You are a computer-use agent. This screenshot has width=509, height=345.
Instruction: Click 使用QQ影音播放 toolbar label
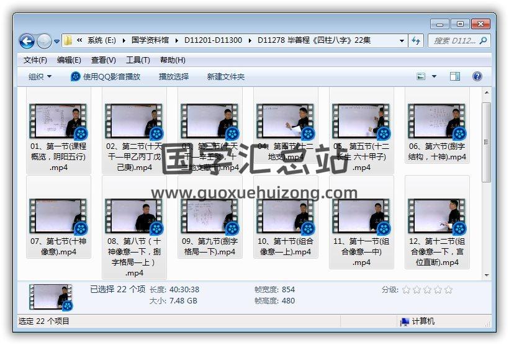111,76
